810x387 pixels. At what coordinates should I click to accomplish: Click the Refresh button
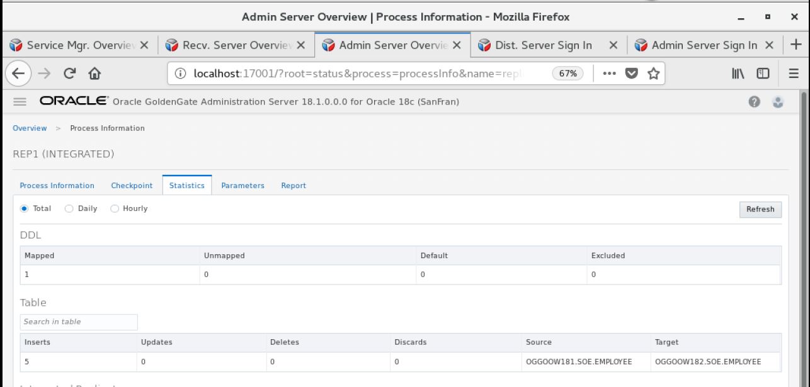pos(760,210)
